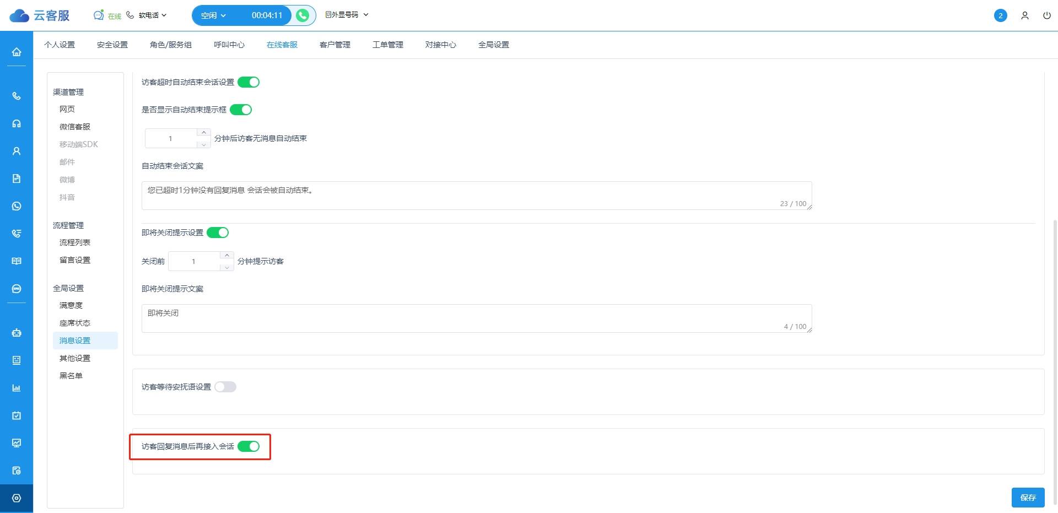Click the power logout icon
1058x513 pixels.
coord(1047,15)
